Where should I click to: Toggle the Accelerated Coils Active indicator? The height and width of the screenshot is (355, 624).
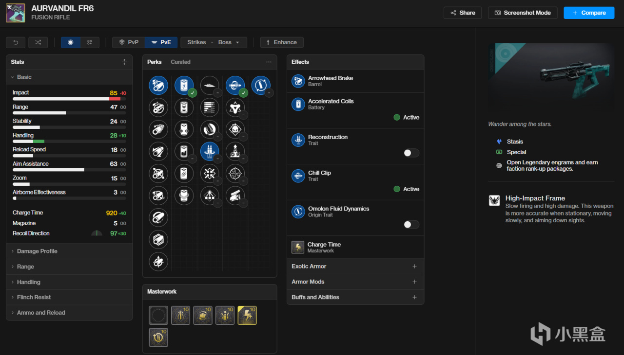406,117
